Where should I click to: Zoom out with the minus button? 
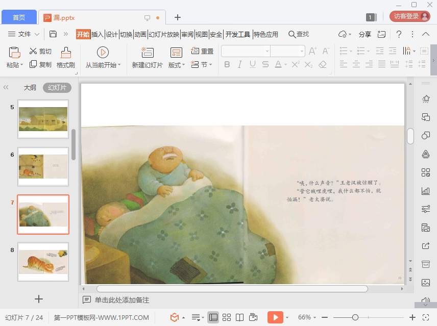[x=324, y=317]
